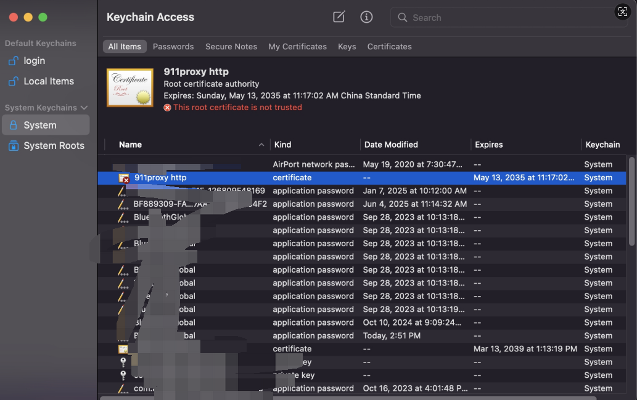This screenshot has height=400, width=637.
Task: Click the screen capture icon at top right
Action: [623, 11]
